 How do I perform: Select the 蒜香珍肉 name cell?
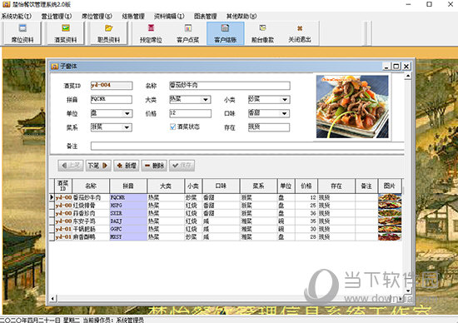(x=91, y=213)
